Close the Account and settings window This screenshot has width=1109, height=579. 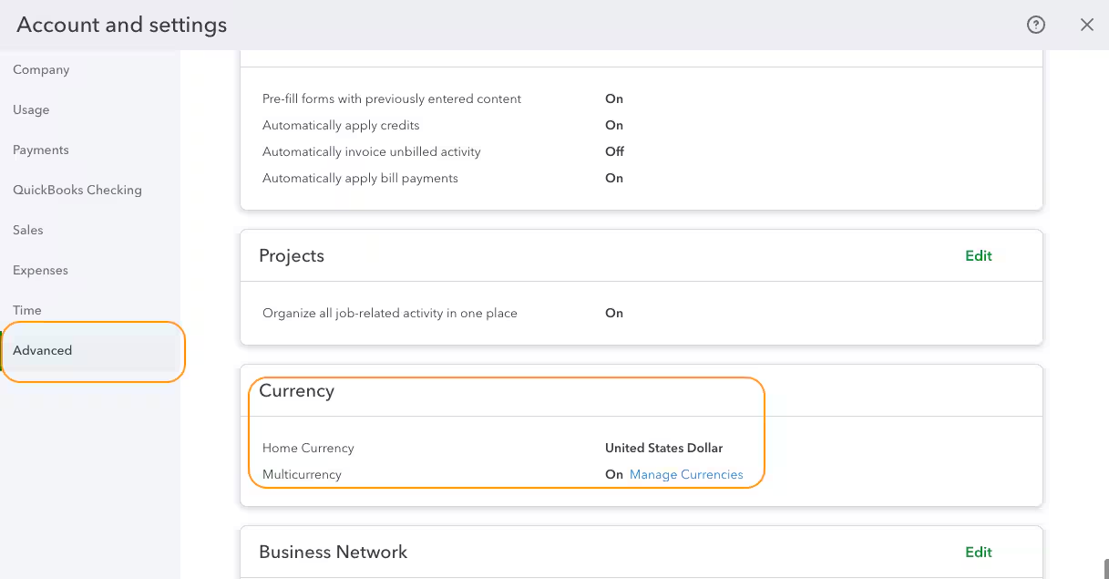click(x=1086, y=25)
